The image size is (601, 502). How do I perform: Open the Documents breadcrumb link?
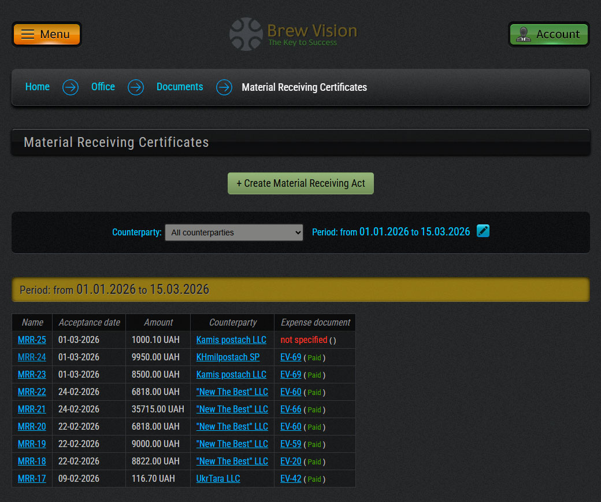tap(180, 87)
